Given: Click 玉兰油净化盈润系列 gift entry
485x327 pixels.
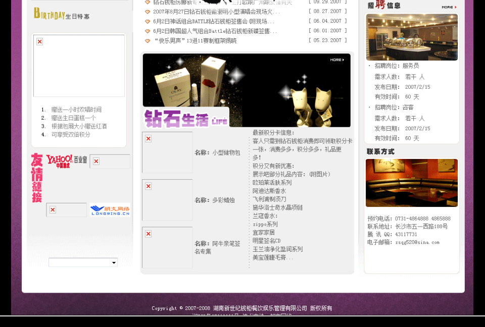Looking at the screenshot, I should pyautogui.click(x=277, y=249).
